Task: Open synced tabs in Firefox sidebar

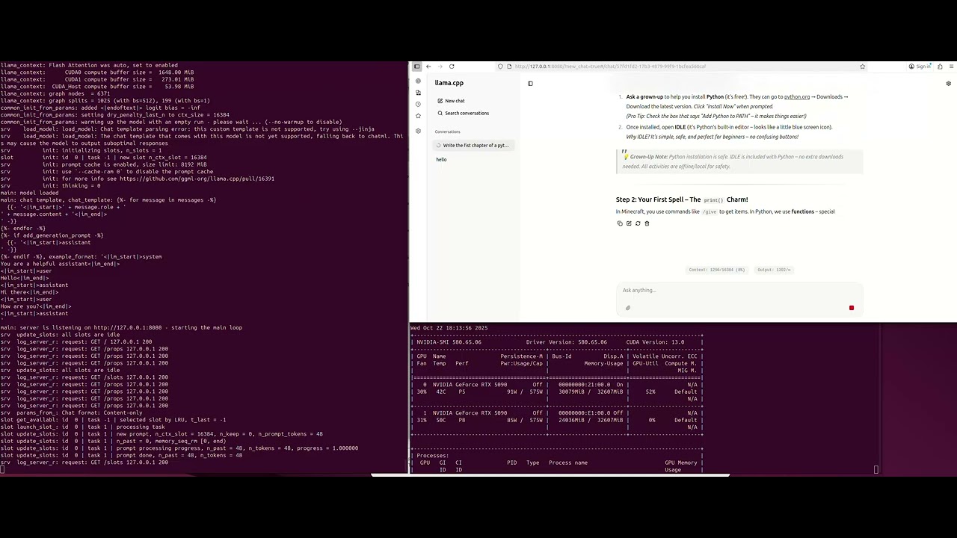Action: point(418,93)
